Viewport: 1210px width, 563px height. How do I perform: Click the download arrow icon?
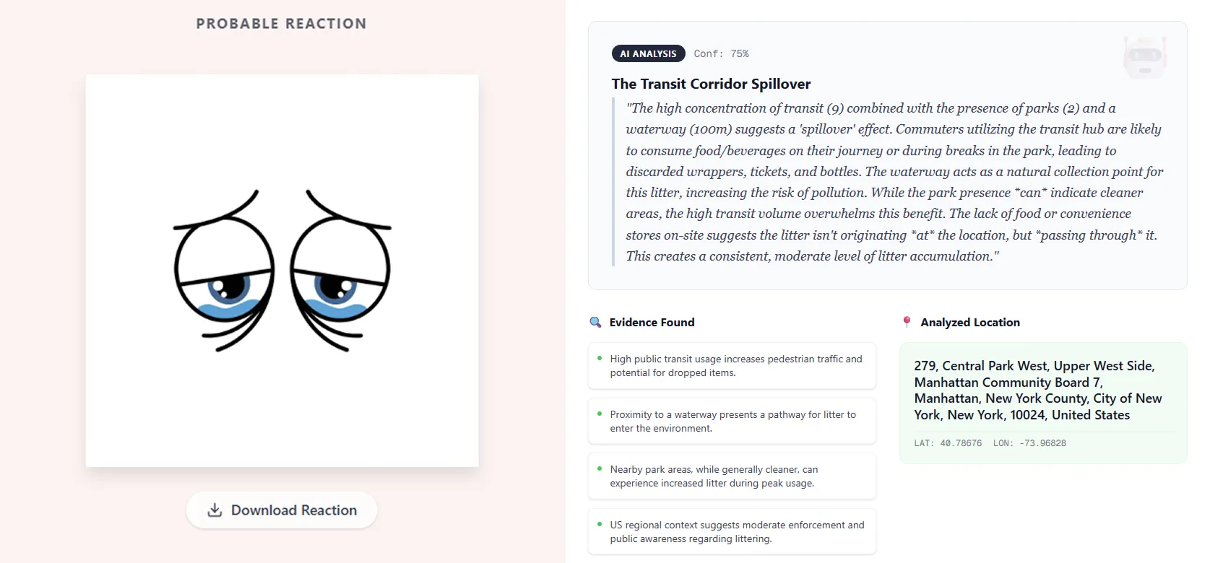pyautogui.click(x=215, y=510)
